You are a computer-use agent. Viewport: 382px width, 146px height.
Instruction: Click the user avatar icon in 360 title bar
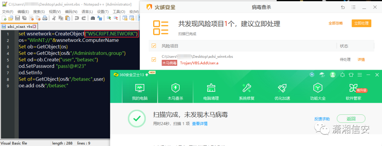[332, 75]
